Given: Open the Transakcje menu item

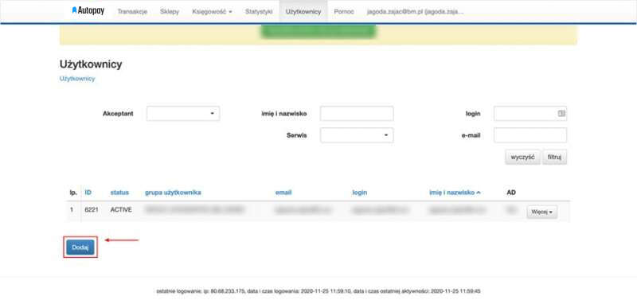Looking at the screenshot, I should (x=132, y=12).
